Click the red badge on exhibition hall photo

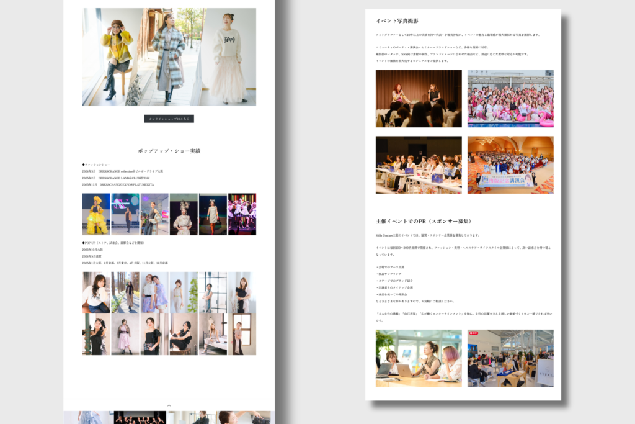(474, 333)
